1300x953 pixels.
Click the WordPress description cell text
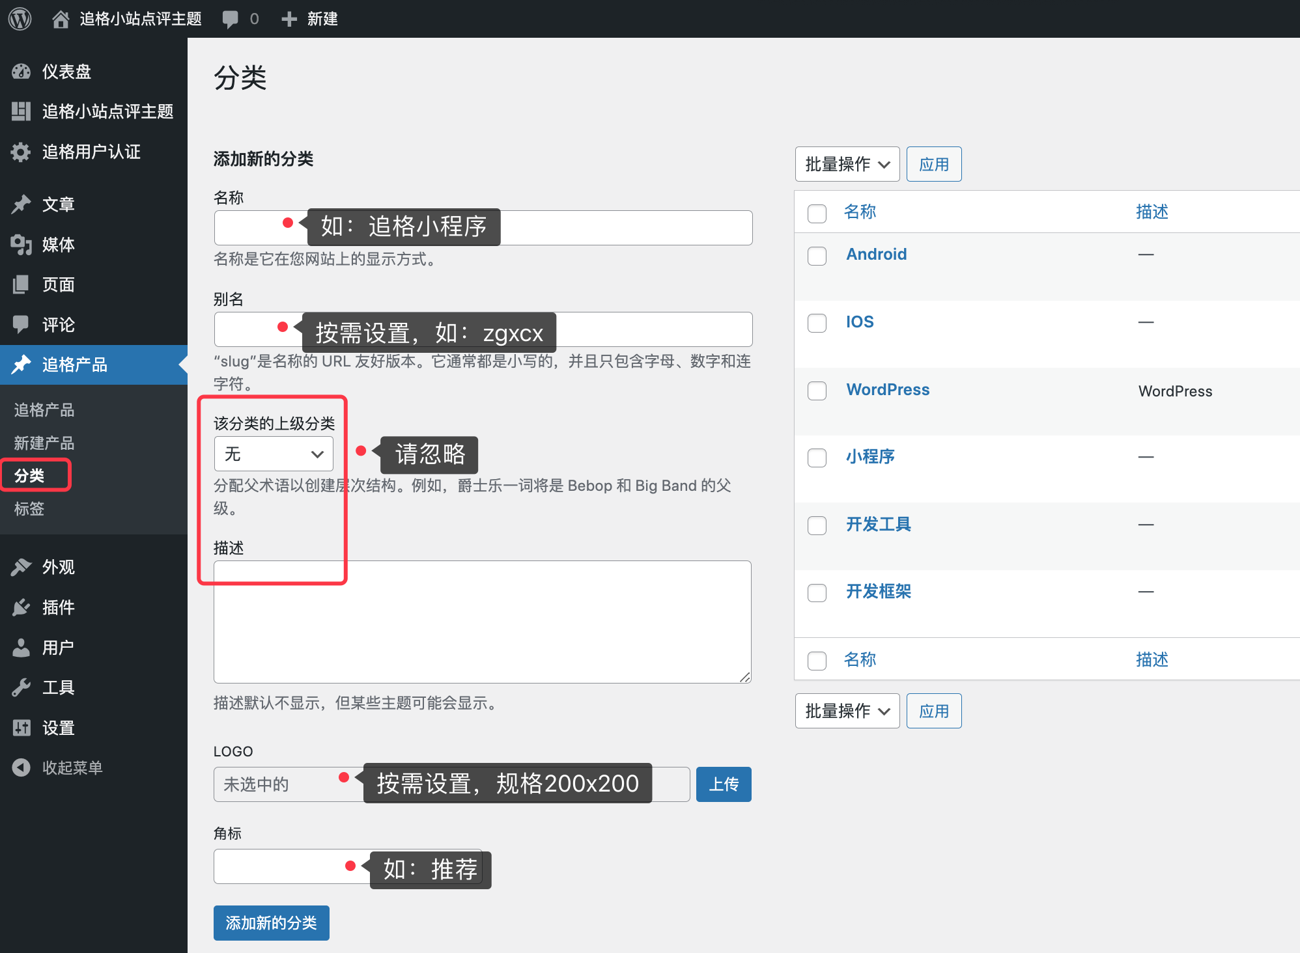point(1175,391)
